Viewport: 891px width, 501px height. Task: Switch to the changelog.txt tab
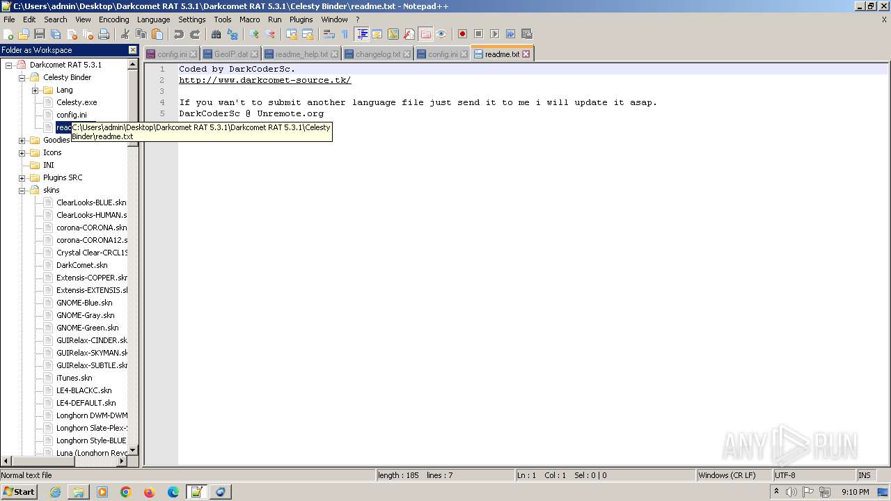(x=377, y=54)
